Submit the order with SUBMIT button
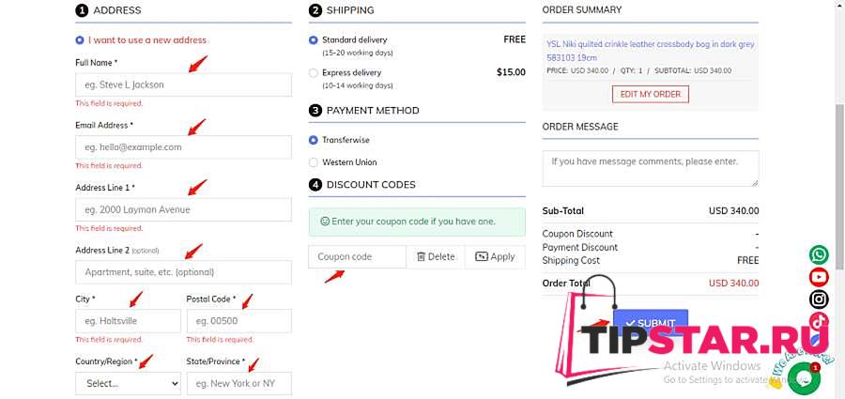Image resolution: width=845 pixels, height=399 pixels. 651,323
